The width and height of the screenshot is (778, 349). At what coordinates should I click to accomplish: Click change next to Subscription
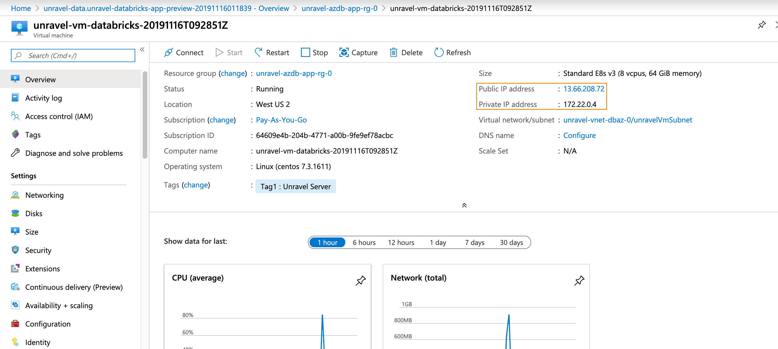pos(221,120)
